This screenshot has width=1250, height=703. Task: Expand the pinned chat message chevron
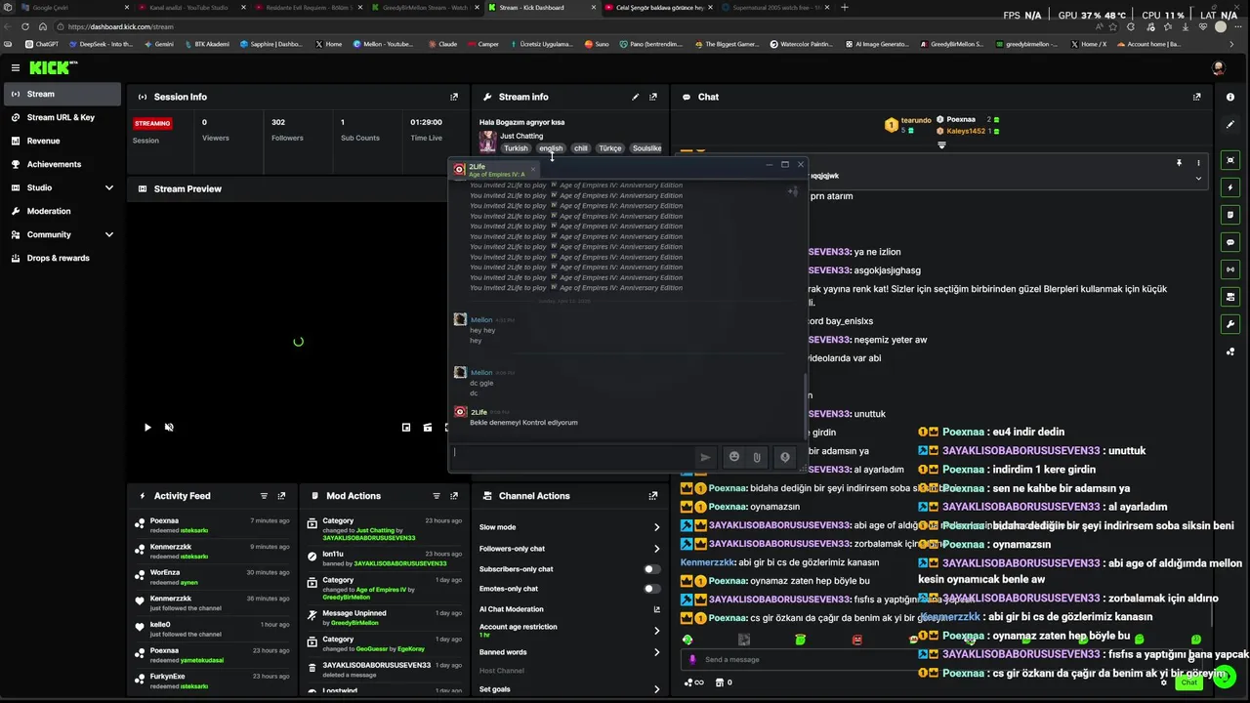point(1198,178)
